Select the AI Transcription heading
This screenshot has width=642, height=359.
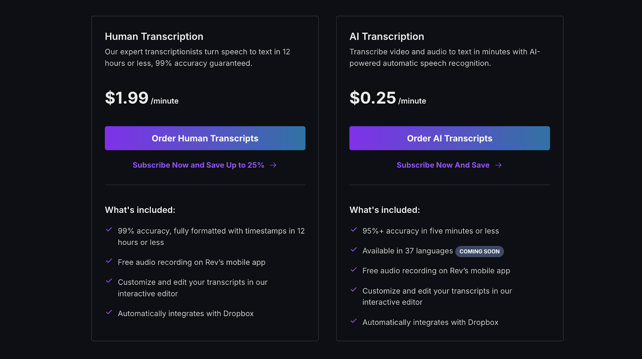(x=387, y=36)
